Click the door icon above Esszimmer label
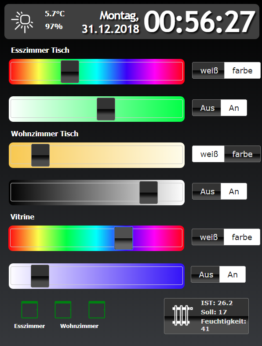The height and width of the screenshot is (346, 262). pyautogui.click(x=29, y=310)
